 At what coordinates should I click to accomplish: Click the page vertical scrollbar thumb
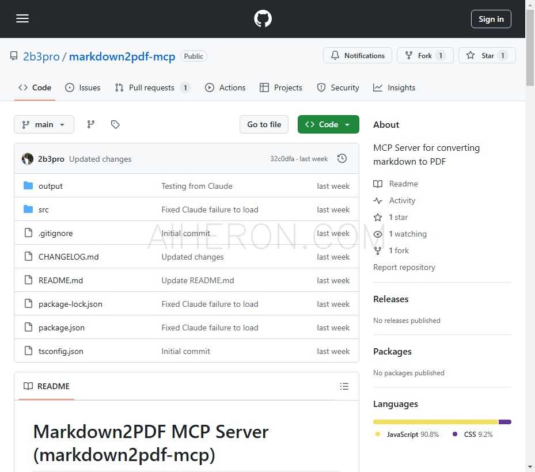(x=530, y=48)
